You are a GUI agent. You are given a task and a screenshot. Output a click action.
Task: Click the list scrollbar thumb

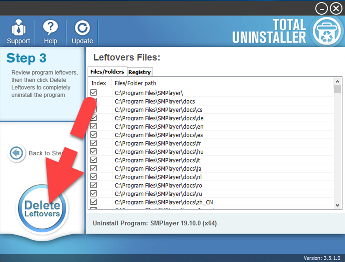[x=338, y=89]
